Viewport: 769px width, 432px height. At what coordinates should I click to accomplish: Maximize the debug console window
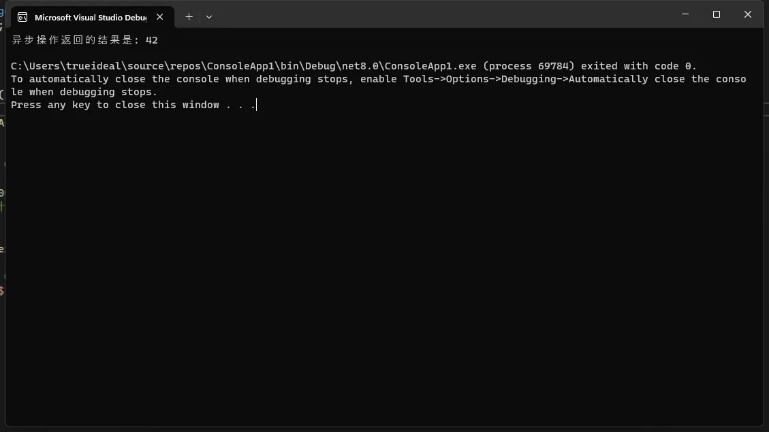click(x=717, y=14)
